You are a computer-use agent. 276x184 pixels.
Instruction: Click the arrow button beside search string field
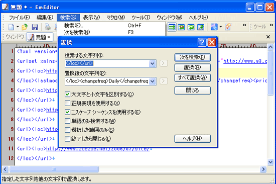(164, 63)
